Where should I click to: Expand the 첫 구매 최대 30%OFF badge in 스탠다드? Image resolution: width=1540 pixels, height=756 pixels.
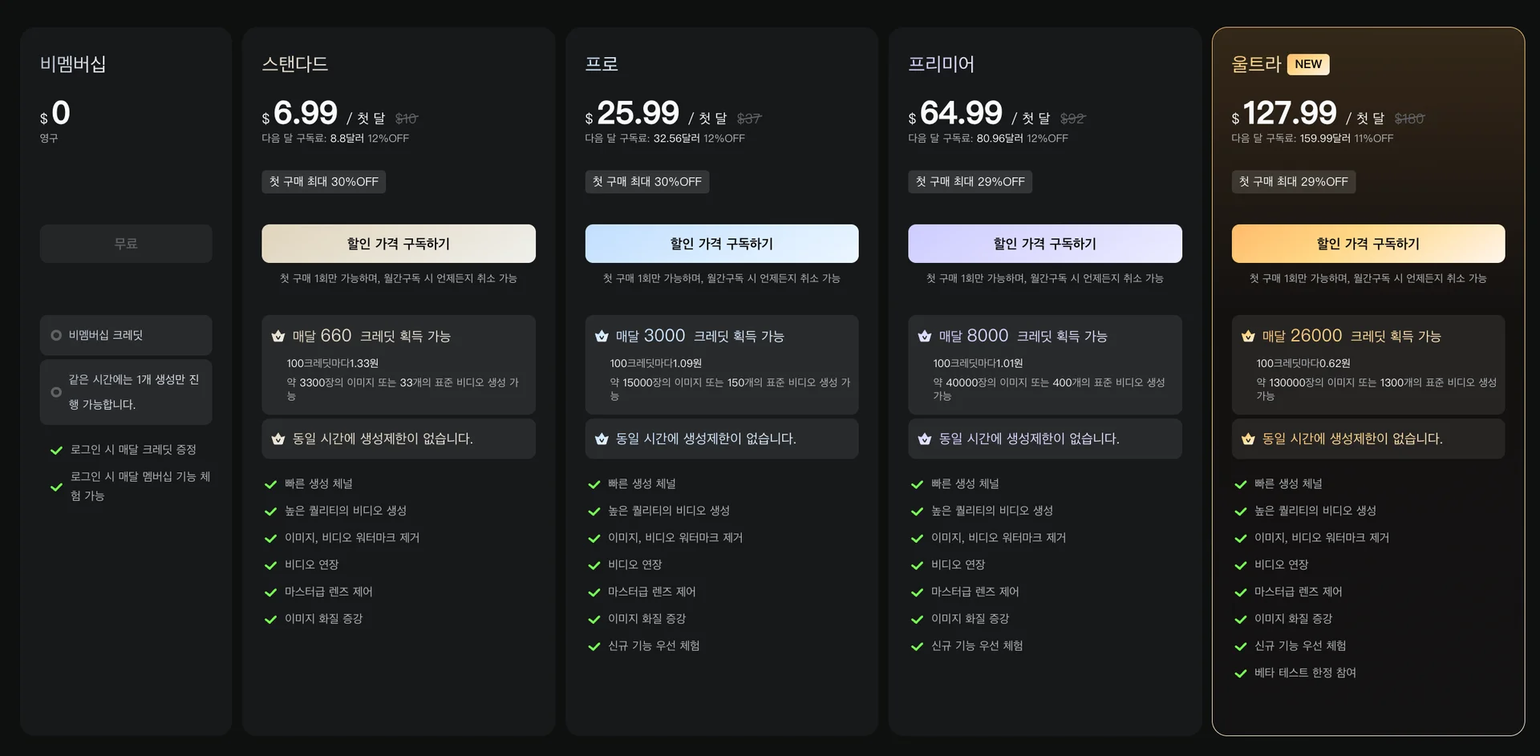click(323, 181)
